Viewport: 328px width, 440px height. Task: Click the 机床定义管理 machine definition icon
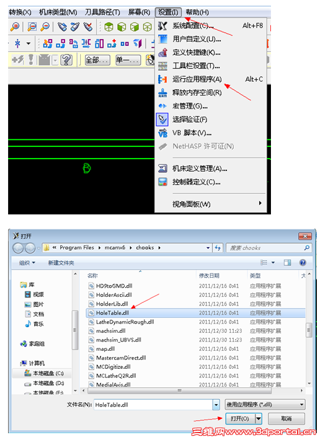162,169
